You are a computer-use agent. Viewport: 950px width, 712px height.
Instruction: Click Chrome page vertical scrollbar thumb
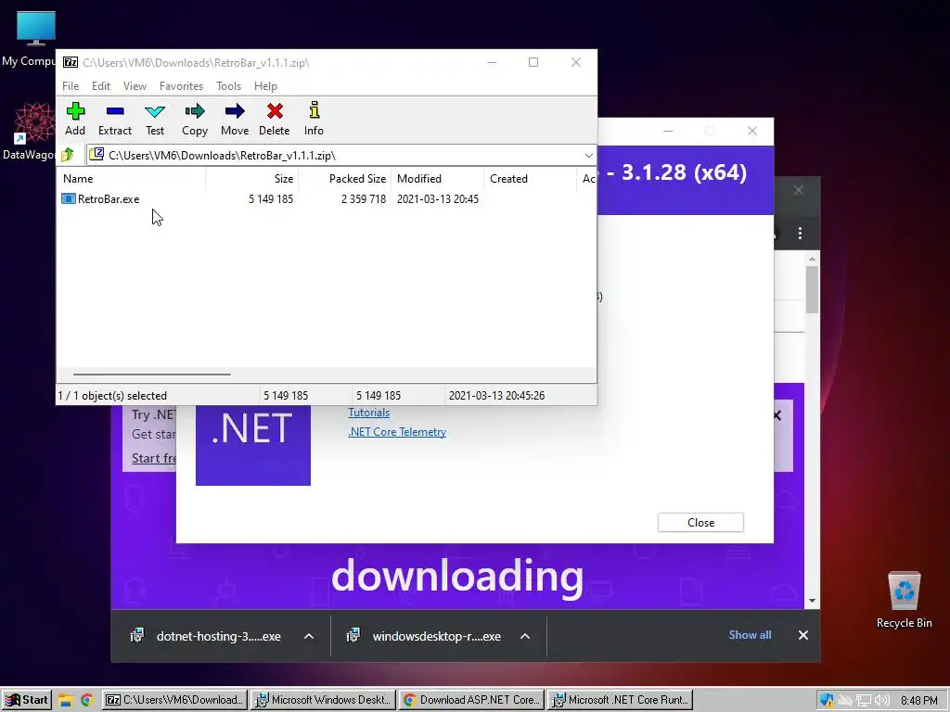pos(812,289)
